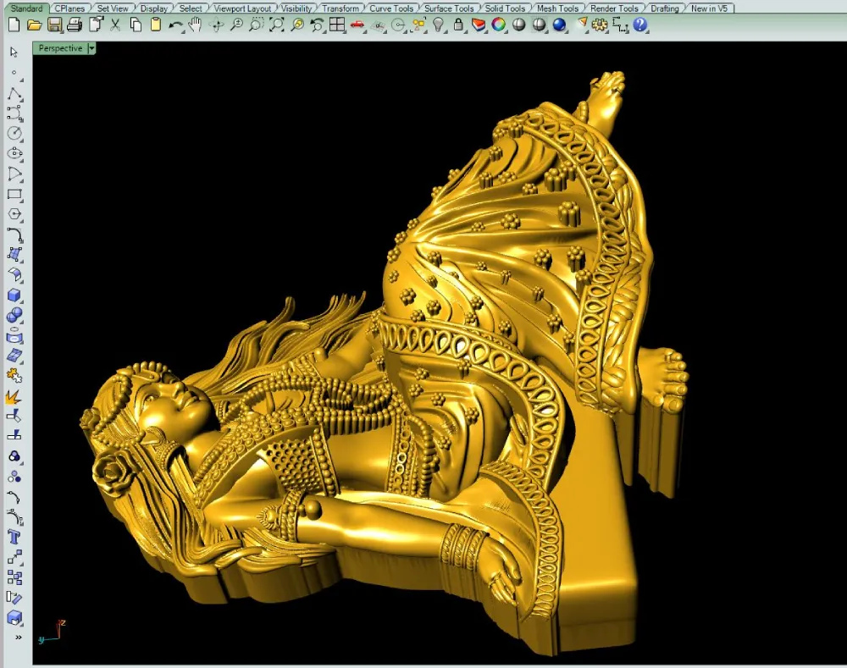Open the Set View toolbar tab

pos(113,8)
